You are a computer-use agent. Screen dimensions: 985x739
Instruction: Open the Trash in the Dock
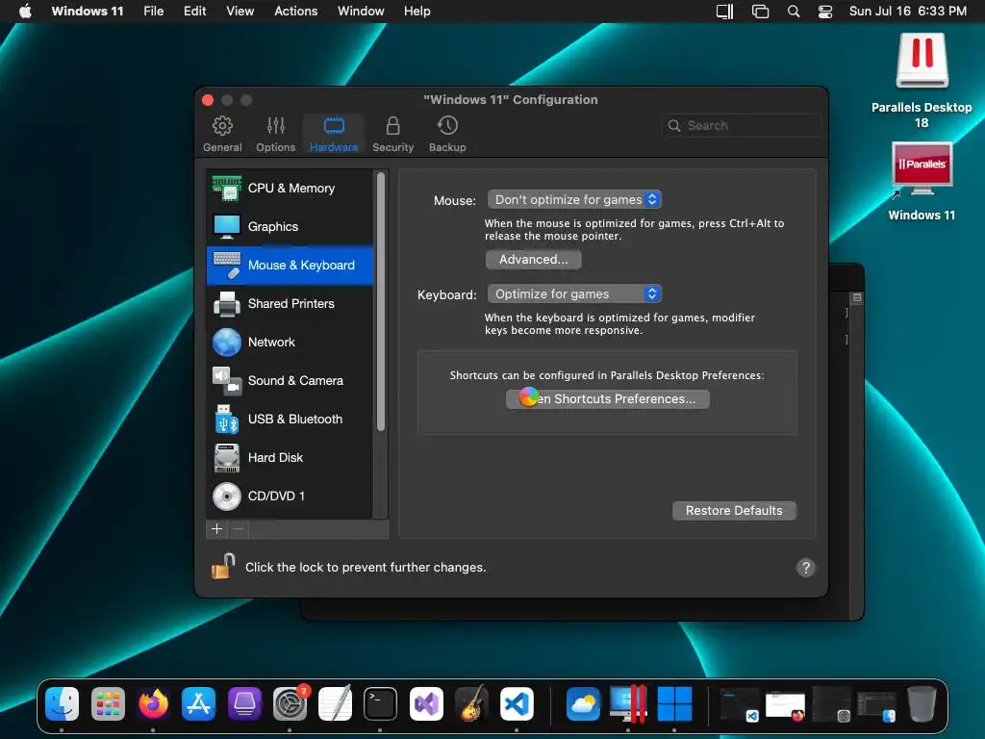coord(922,703)
